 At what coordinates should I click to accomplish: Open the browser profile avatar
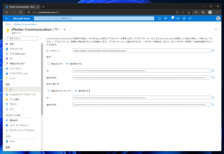tap(210, 12)
